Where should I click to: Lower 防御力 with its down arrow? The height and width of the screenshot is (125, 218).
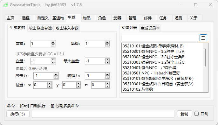[107, 77]
